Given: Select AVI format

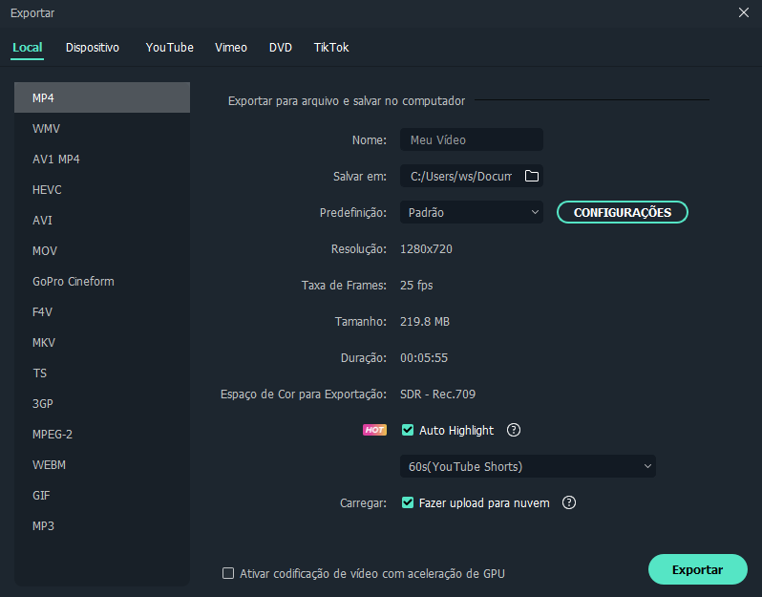Looking at the screenshot, I should (x=102, y=221).
